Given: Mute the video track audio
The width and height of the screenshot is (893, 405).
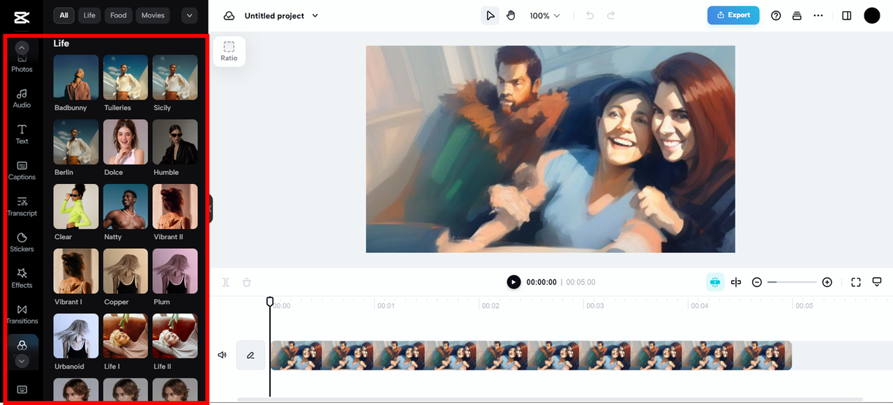Looking at the screenshot, I should pos(223,356).
